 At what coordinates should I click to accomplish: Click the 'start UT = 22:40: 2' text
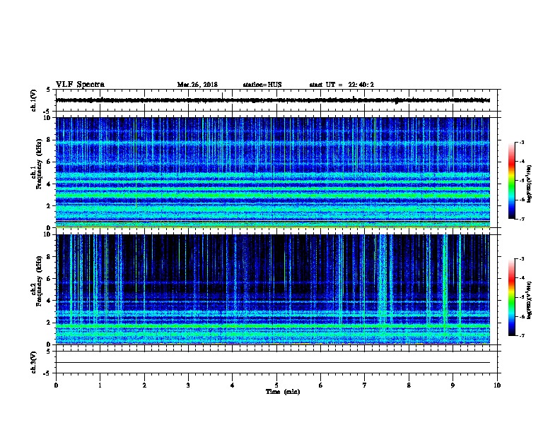pyautogui.click(x=342, y=85)
